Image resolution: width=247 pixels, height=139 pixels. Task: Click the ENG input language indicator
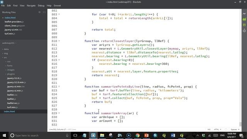(222, 136)
